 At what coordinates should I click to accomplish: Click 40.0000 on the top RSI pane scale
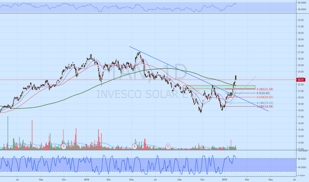302,10
